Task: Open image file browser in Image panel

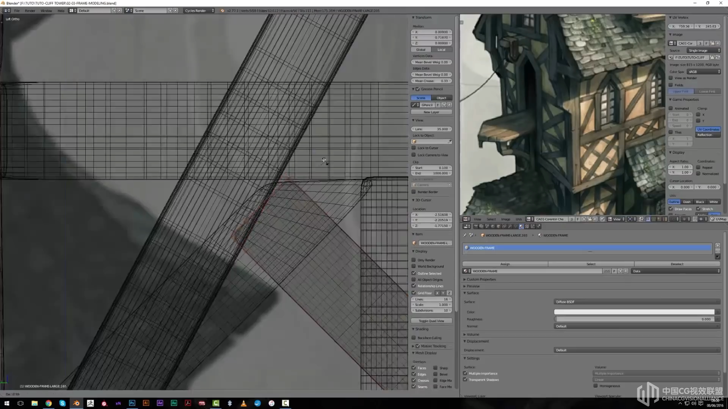Action: point(712,58)
